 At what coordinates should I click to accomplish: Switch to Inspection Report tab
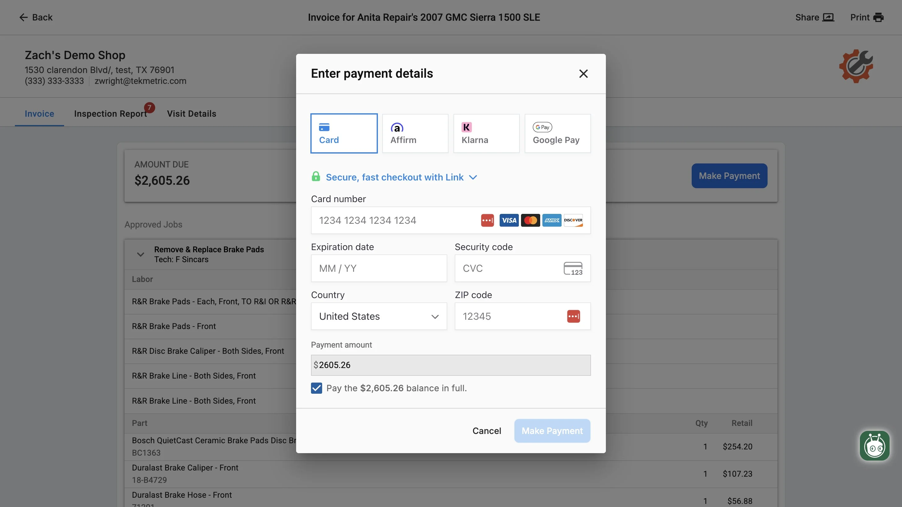tap(110, 114)
